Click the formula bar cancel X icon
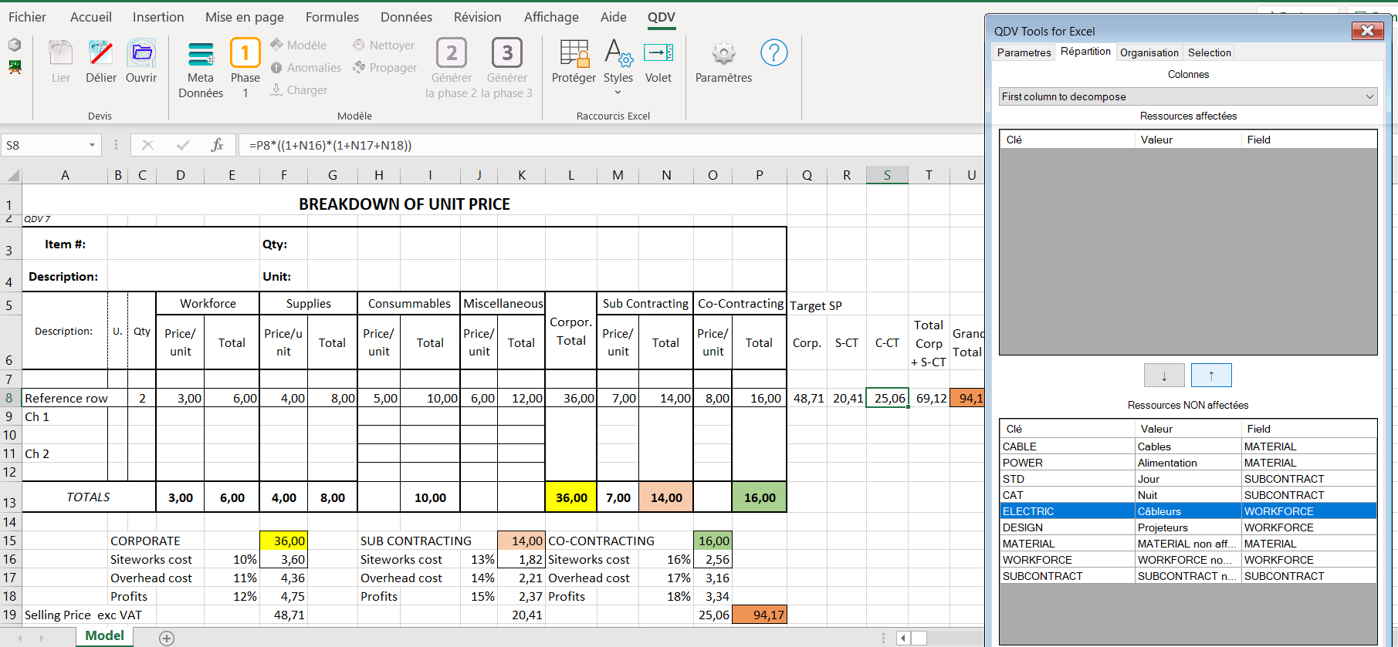 pyautogui.click(x=147, y=145)
